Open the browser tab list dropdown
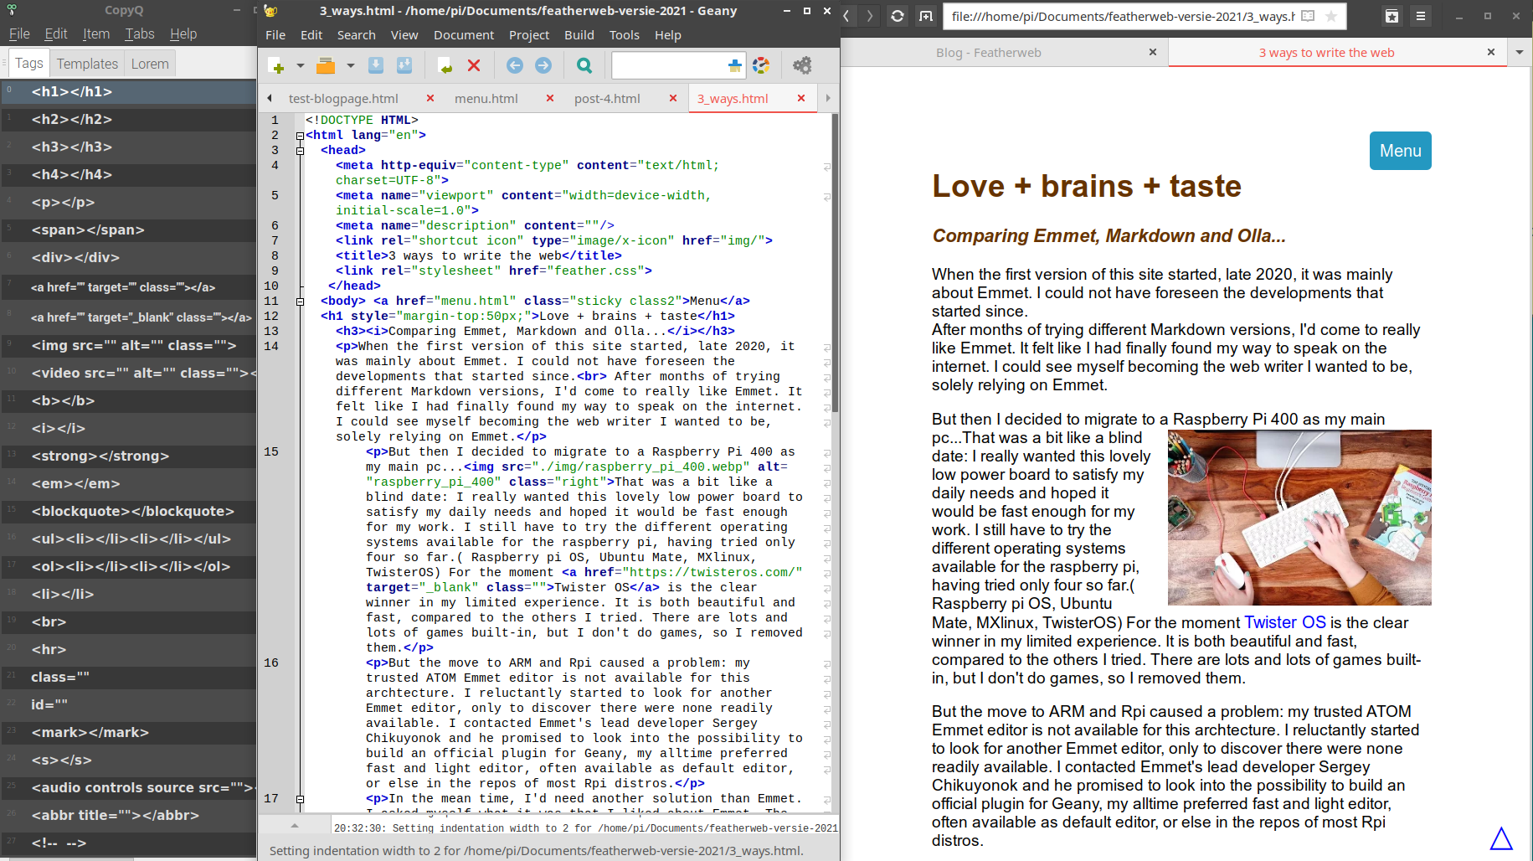The image size is (1533, 861). pos(1519,52)
